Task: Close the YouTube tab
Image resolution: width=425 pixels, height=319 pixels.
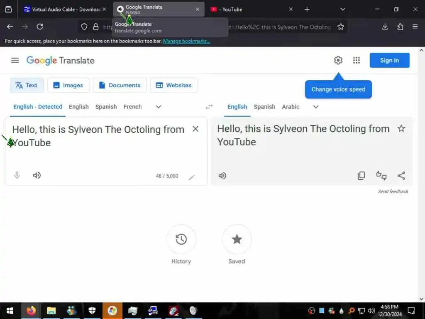Action: click(291, 9)
